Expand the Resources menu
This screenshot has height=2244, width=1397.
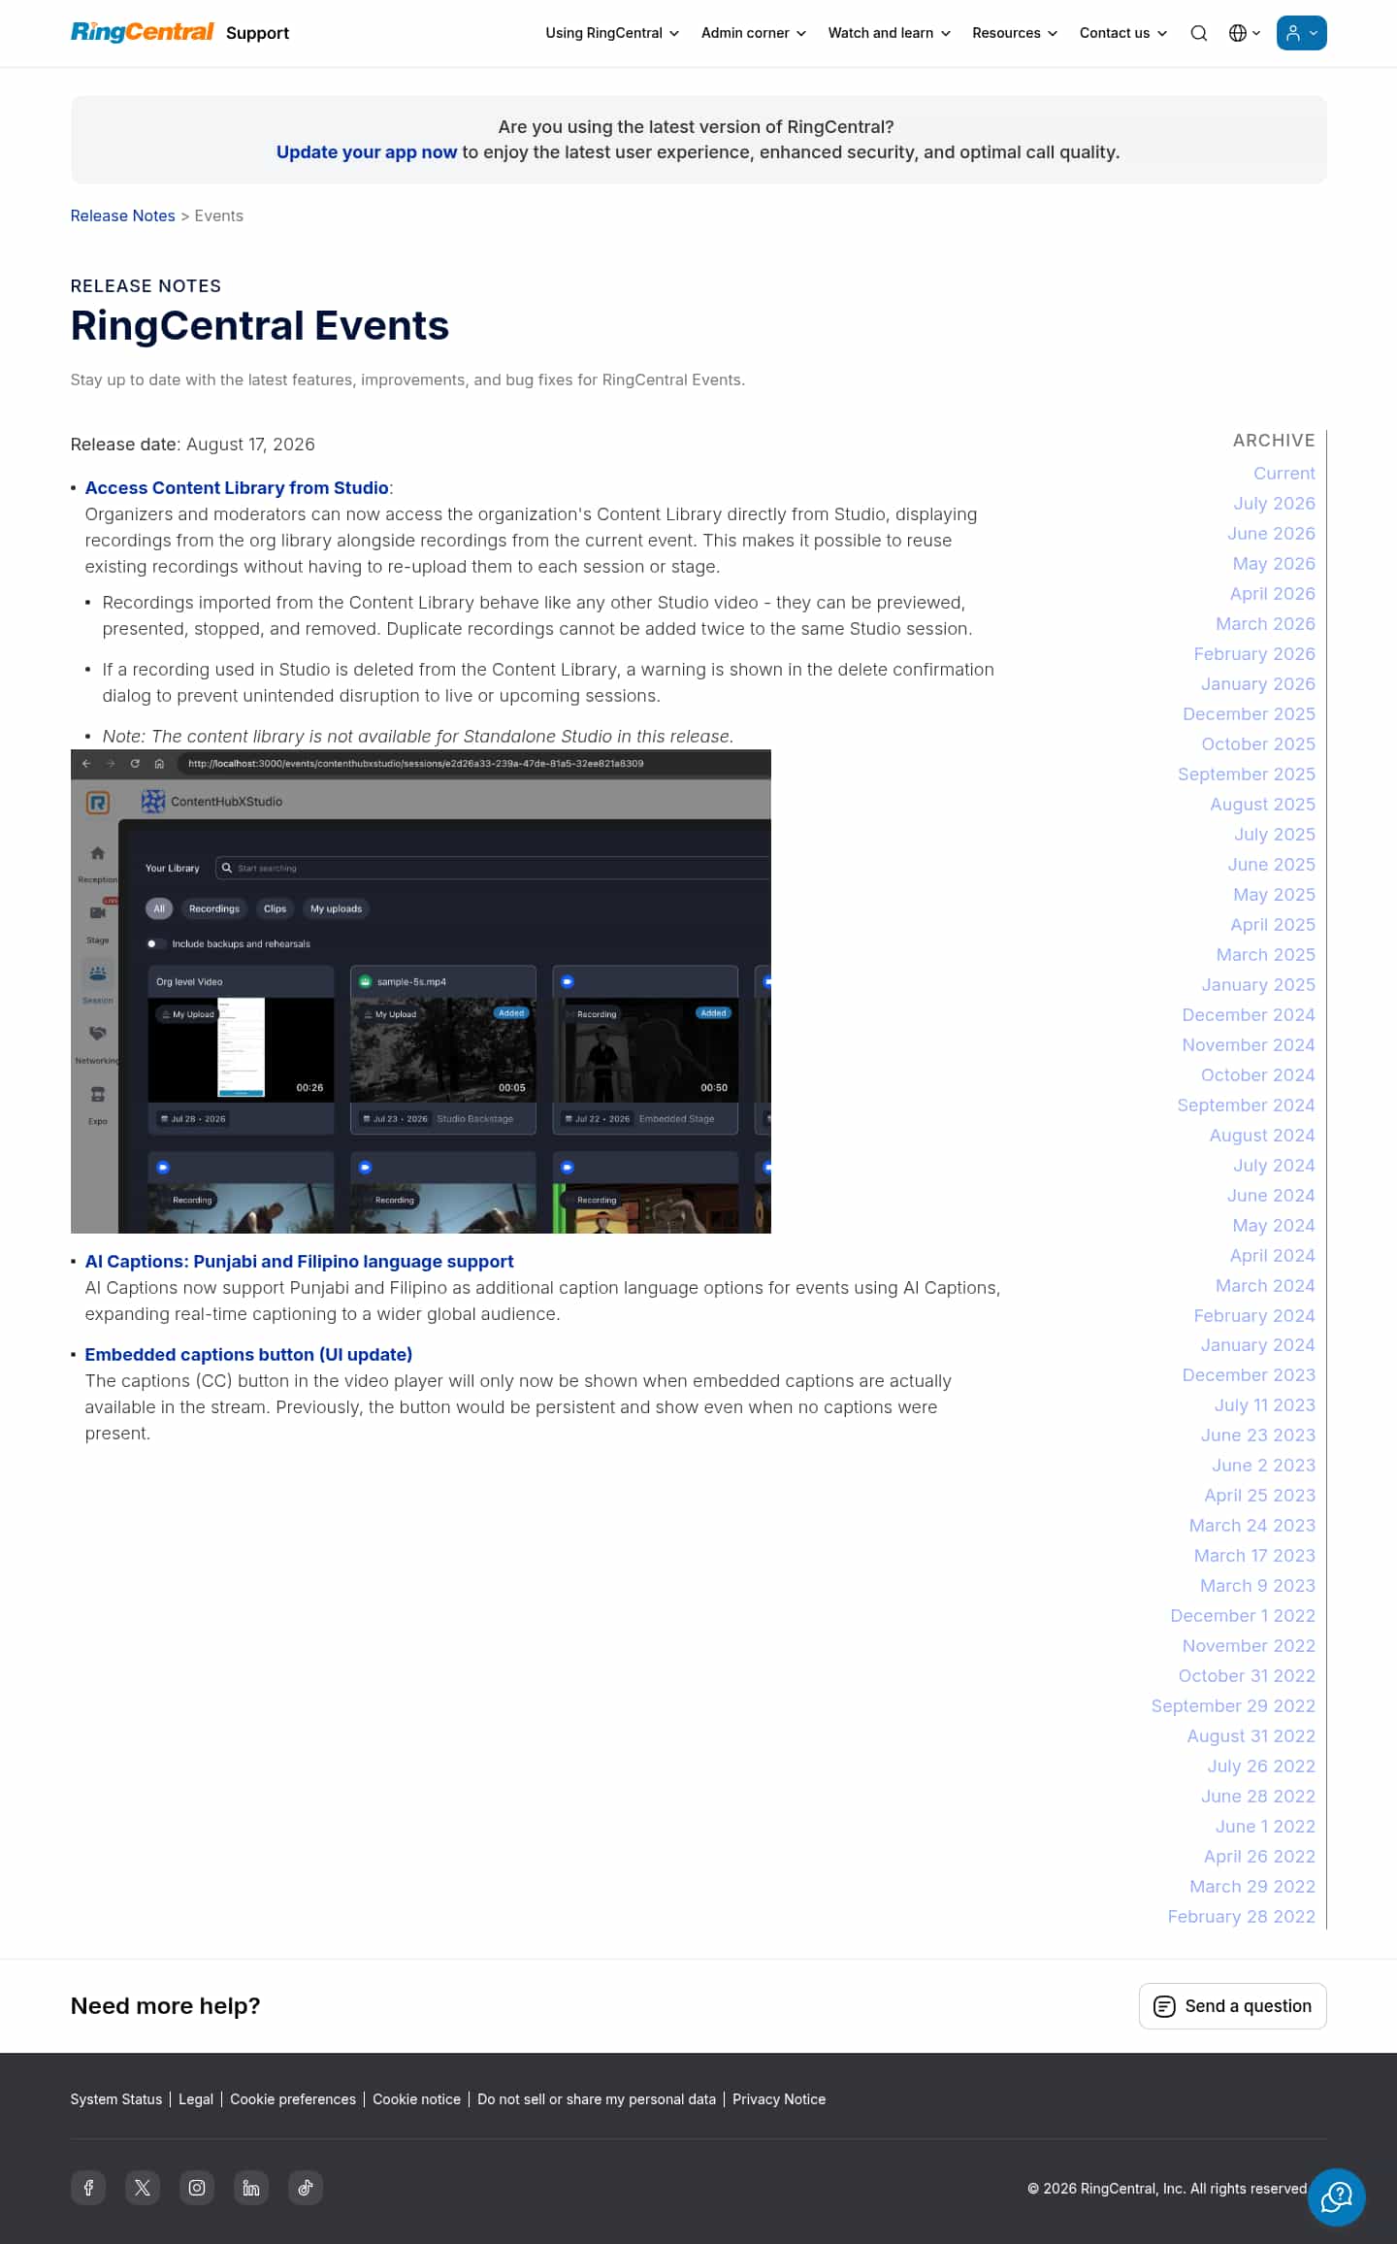[x=1015, y=33]
